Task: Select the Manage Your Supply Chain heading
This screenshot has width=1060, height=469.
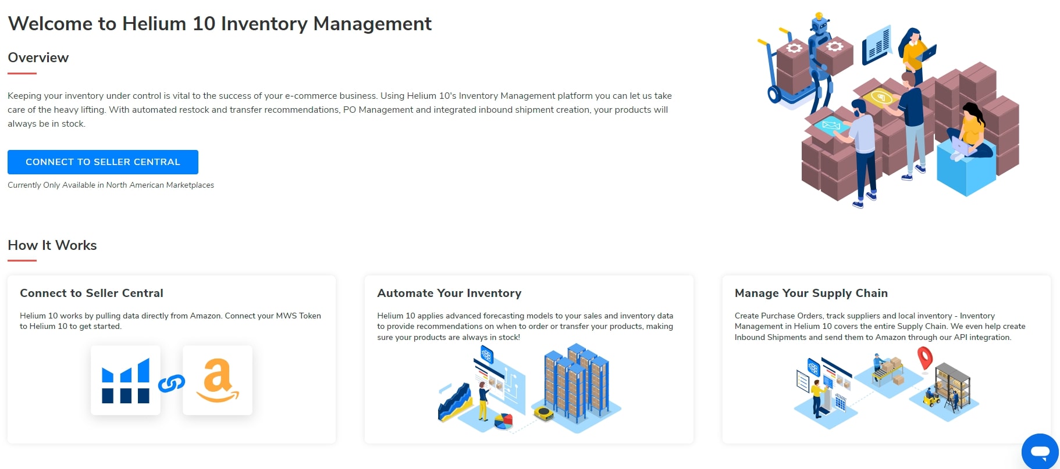Action: click(811, 293)
